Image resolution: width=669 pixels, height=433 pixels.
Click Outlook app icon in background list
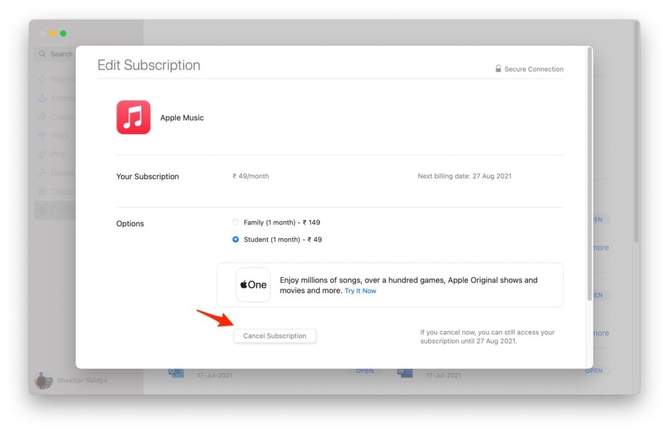(x=176, y=373)
